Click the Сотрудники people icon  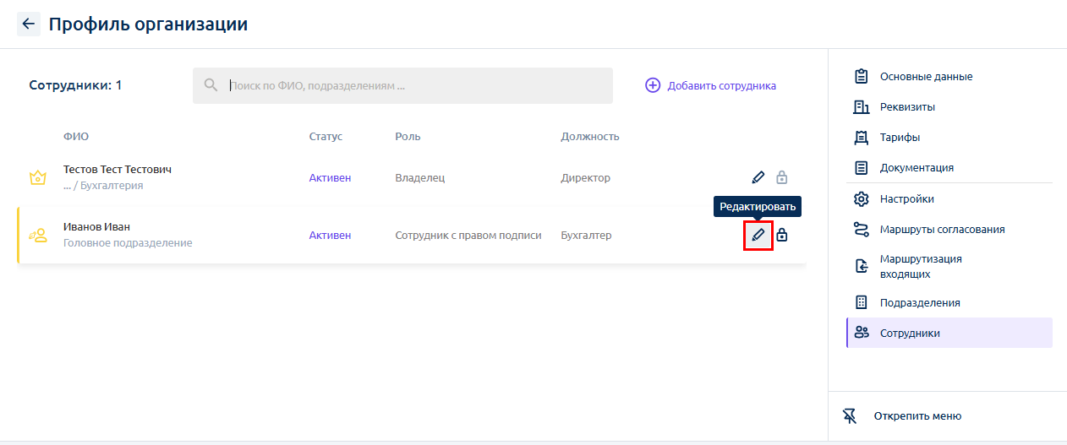(862, 333)
